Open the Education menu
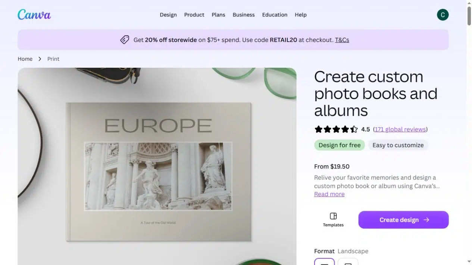This screenshot has height=265, width=472. (x=275, y=15)
